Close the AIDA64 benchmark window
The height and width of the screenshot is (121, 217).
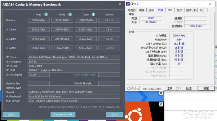point(120,4)
